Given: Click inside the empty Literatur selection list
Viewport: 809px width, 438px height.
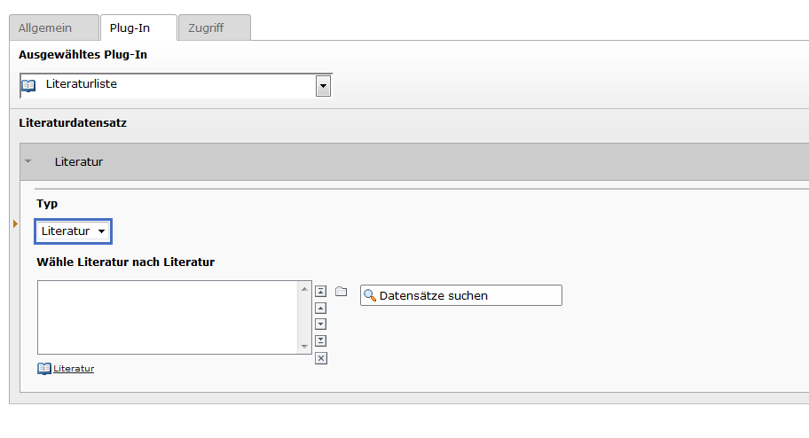Looking at the screenshot, I should 169,317.
